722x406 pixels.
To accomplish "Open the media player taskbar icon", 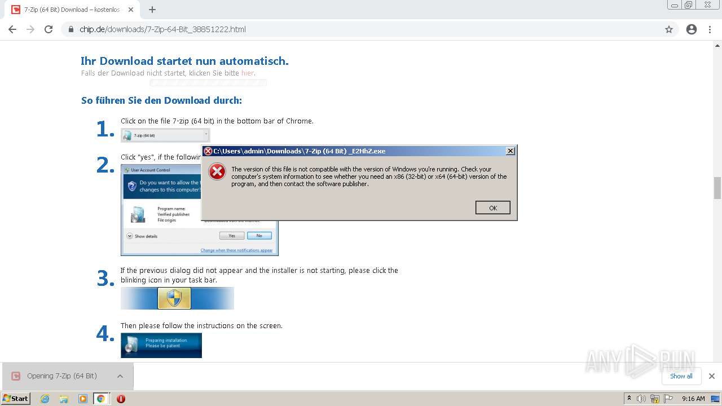I will click(83, 399).
